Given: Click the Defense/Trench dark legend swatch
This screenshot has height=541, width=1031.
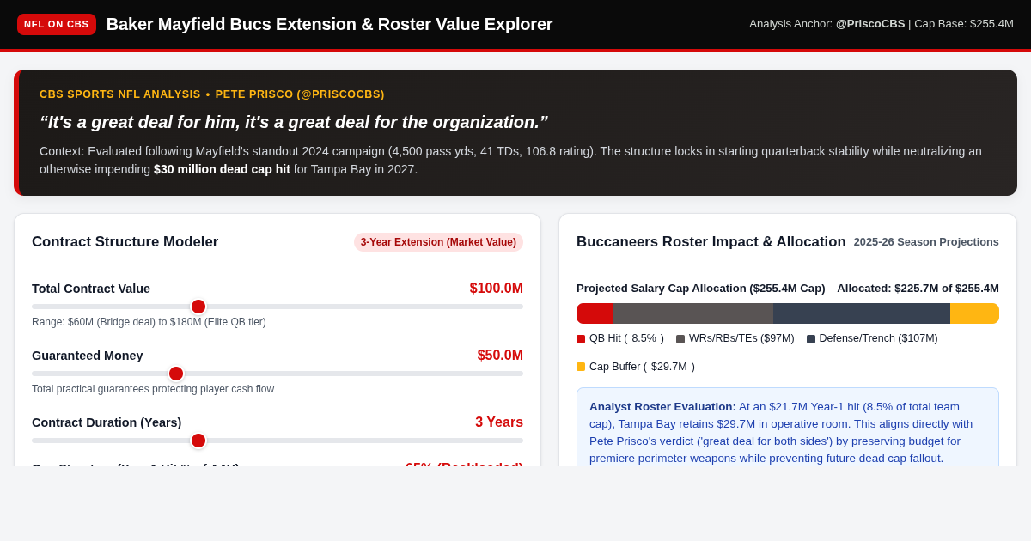Looking at the screenshot, I should click(x=811, y=339).
